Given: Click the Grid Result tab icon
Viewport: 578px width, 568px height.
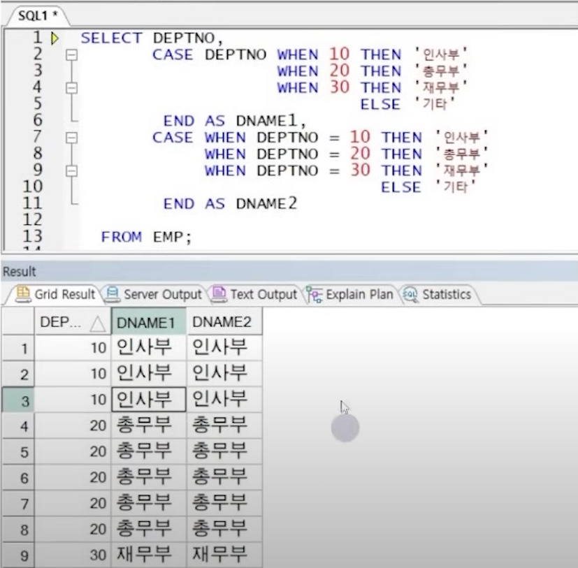Looking at the screenshot, I should (x=23, y=294).
